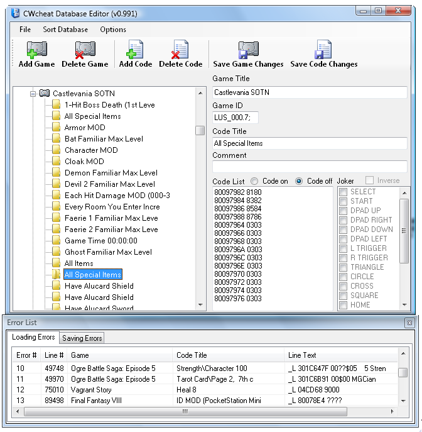Check the TRIANGLE joker checkbox
Image resolution: width=422 pixels, height=432 pixels.
tap(343, 267)
